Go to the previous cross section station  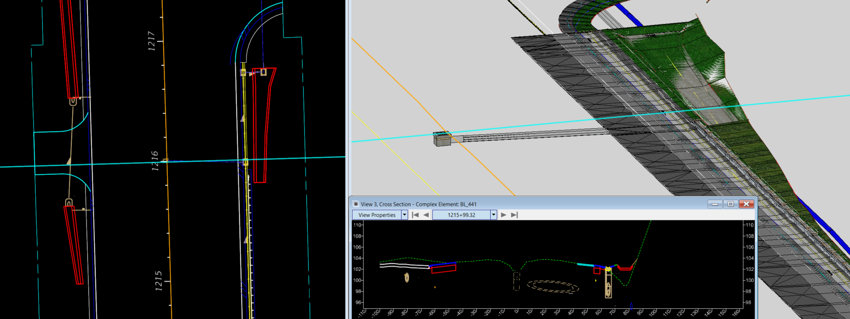coord(426,215)
